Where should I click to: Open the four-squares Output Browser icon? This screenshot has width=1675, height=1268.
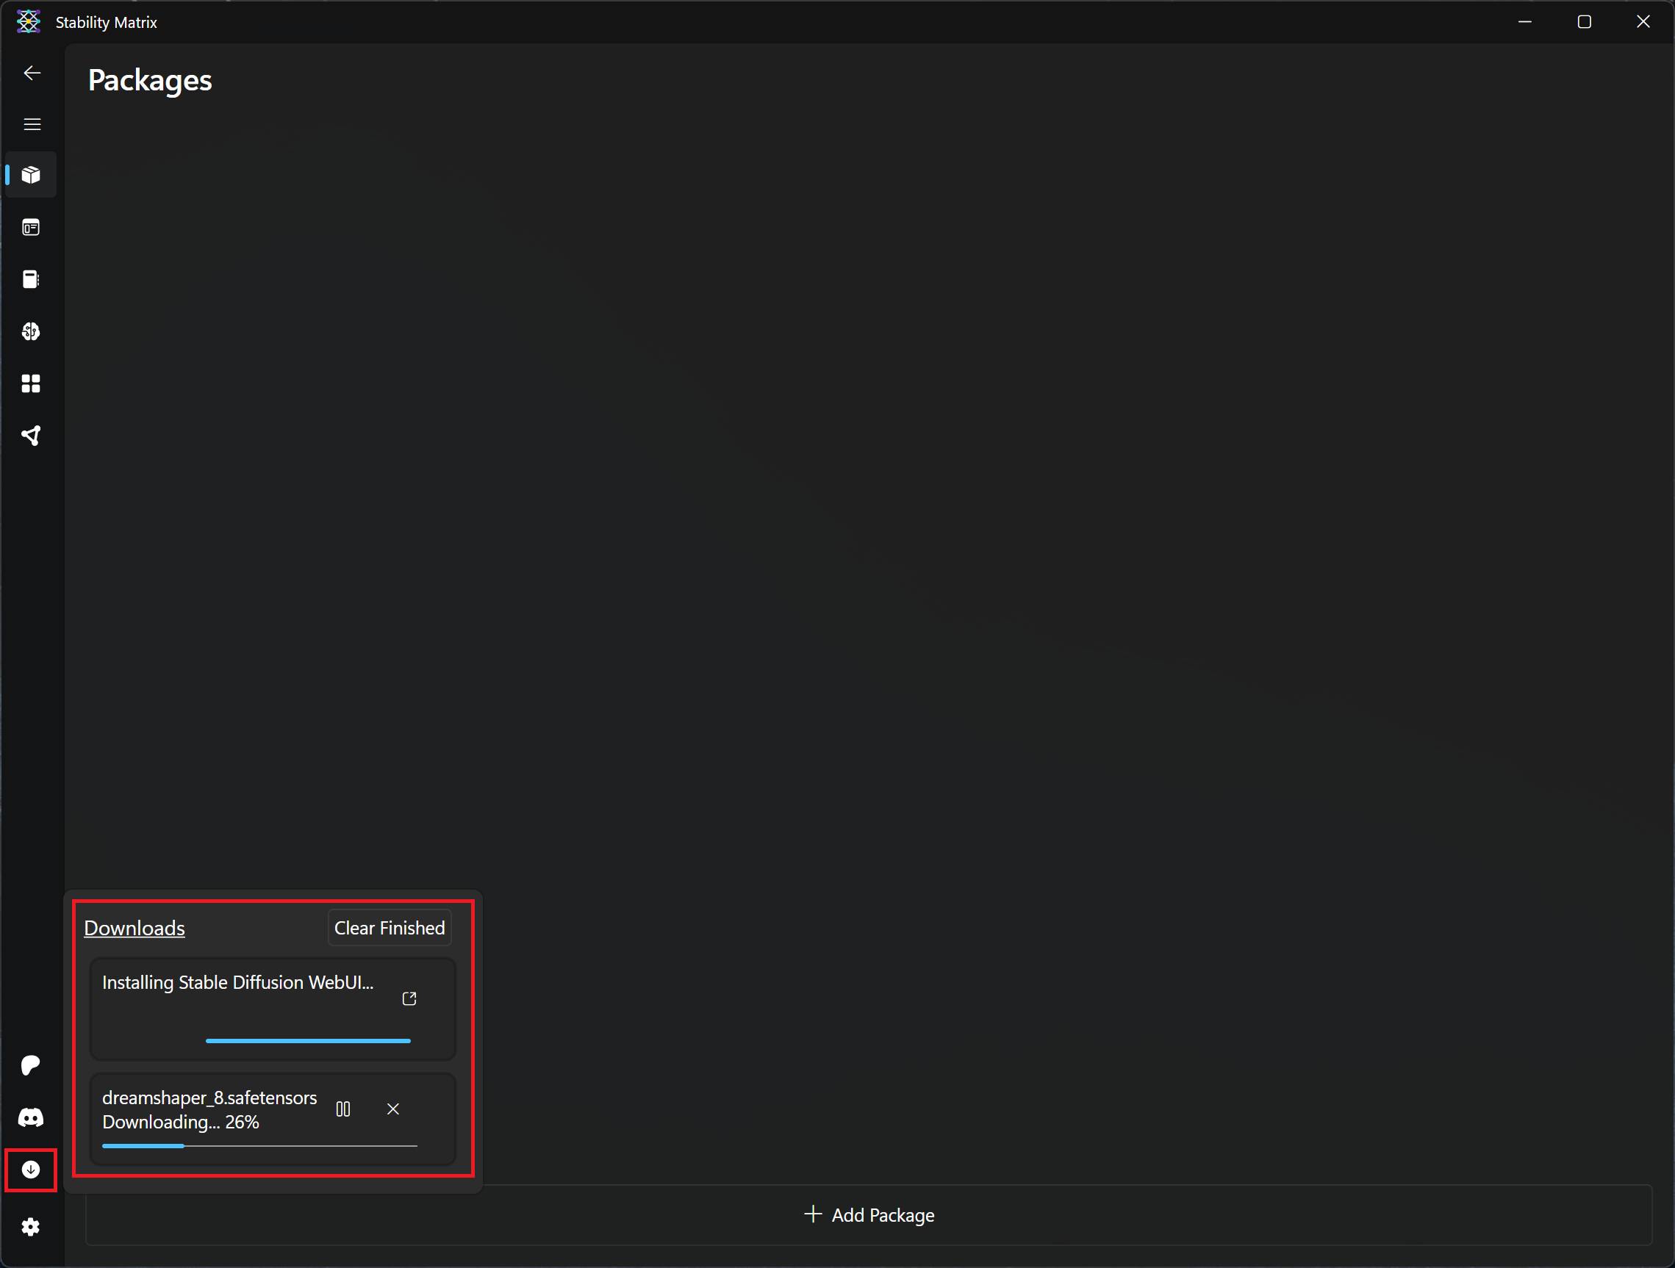coord(31,383)
